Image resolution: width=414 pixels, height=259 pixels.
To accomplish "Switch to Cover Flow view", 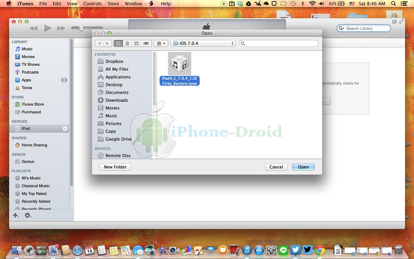I will 146,44.
